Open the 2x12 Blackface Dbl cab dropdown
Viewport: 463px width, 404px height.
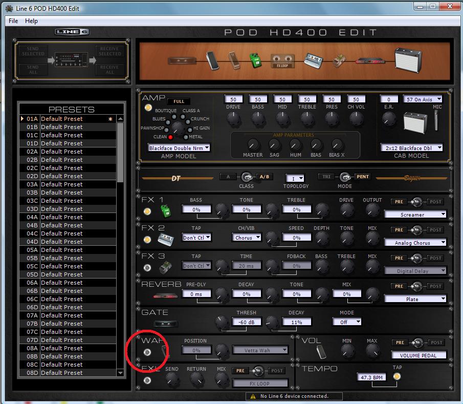(x=412, y=148)
